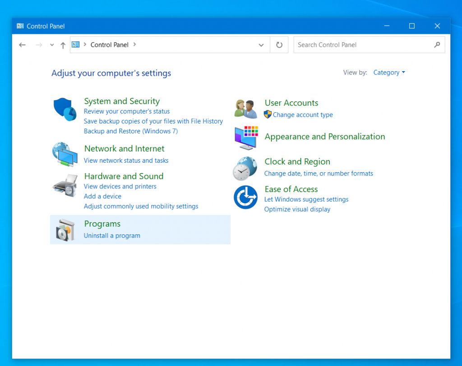Screen dimensions: 462x366
Task: Click the back navigation arrow
Action: point(22,45)
